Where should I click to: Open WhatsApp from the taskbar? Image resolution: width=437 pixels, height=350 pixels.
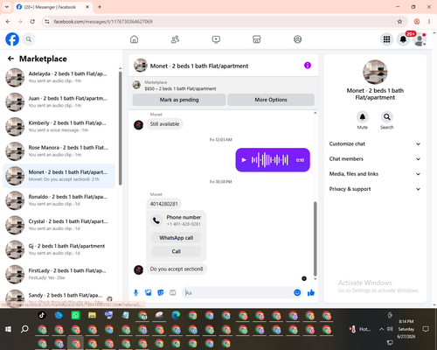coord(75,315)
